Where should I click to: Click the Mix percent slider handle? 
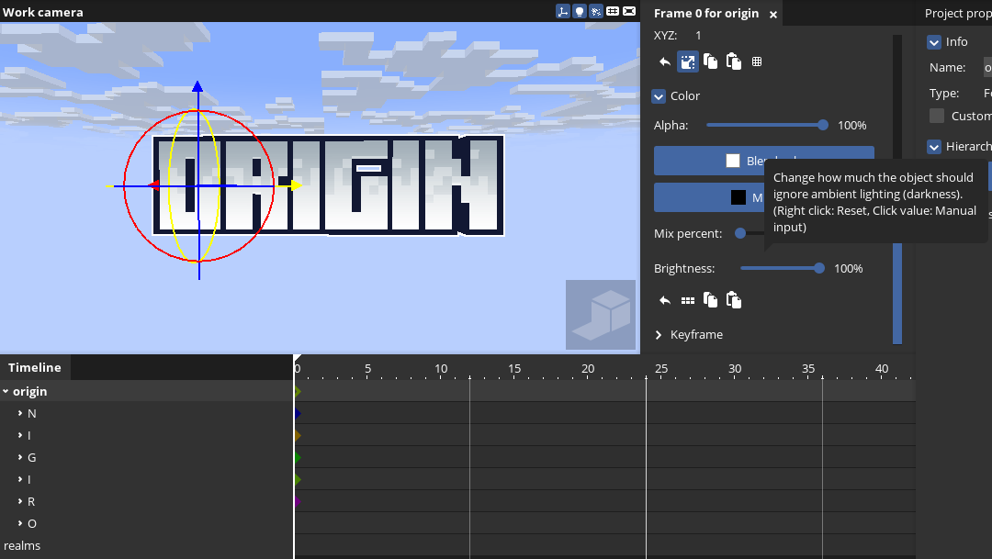[740, 233]
